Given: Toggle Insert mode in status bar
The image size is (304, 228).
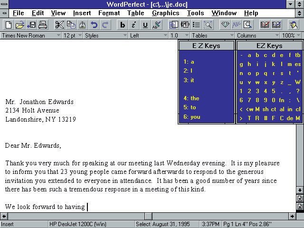Looking at the screenshot, I should [24, 224].
